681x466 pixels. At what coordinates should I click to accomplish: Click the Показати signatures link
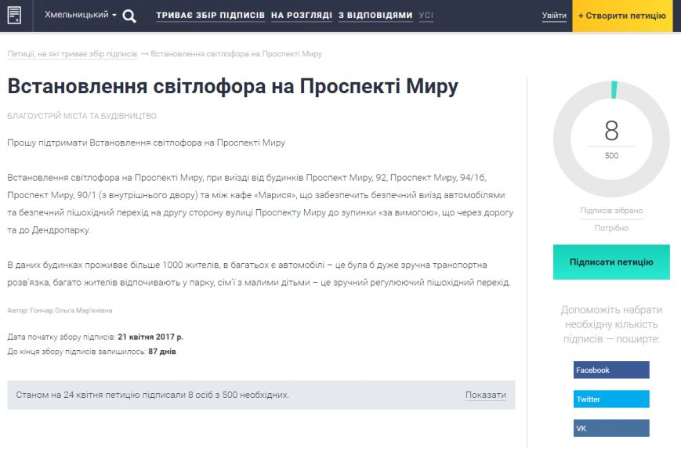(486, 395)
